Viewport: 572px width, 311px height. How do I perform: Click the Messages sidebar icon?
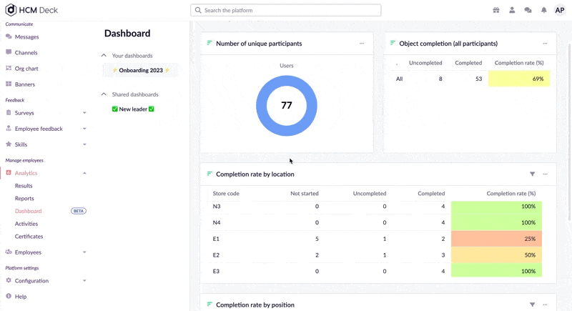(x=9, y=36)
